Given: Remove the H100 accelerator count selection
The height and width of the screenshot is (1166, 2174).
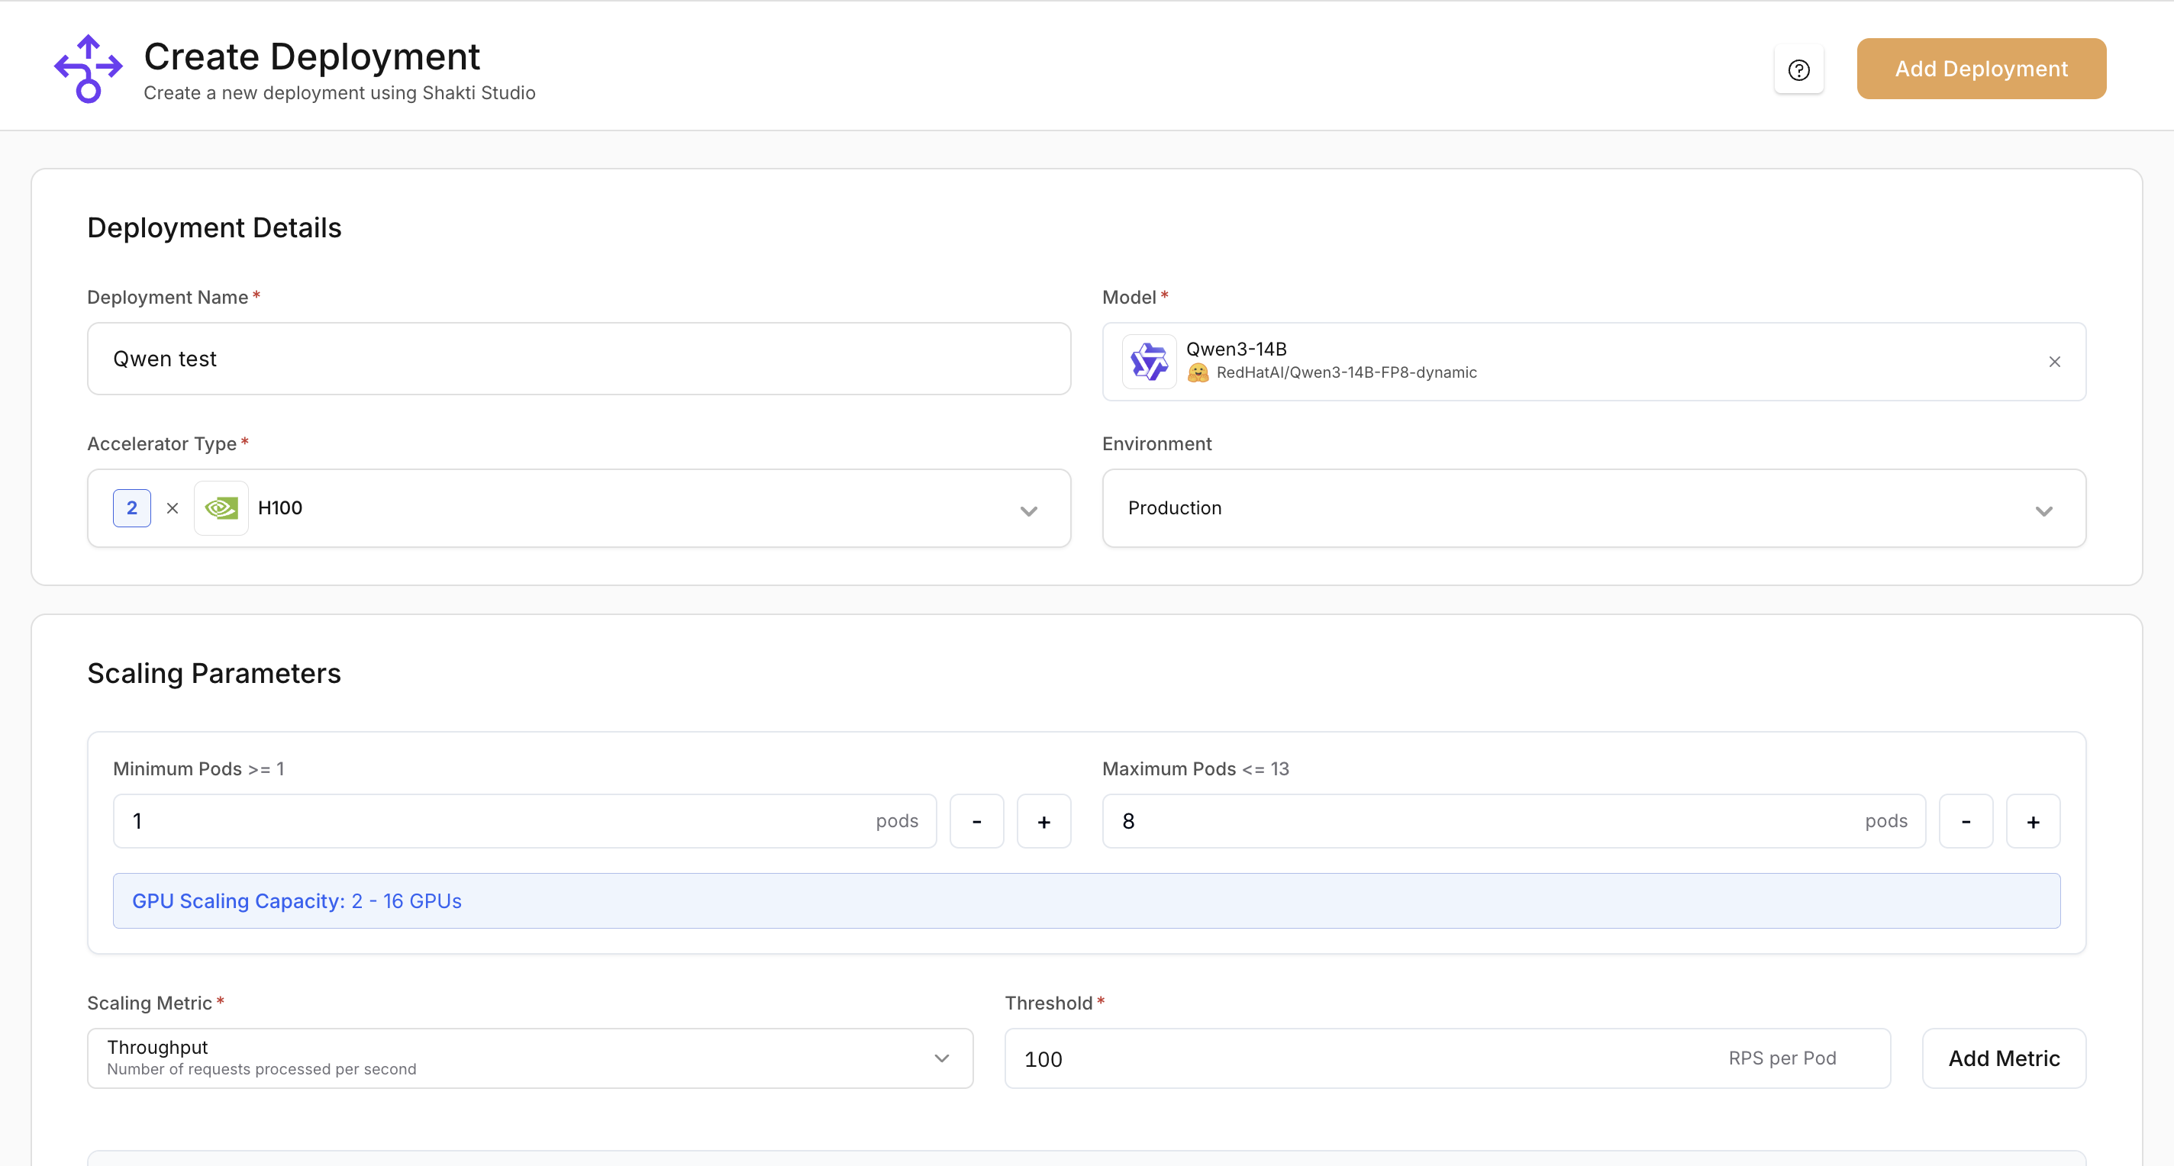Looking at the screenshot, I should click(173, 507).
